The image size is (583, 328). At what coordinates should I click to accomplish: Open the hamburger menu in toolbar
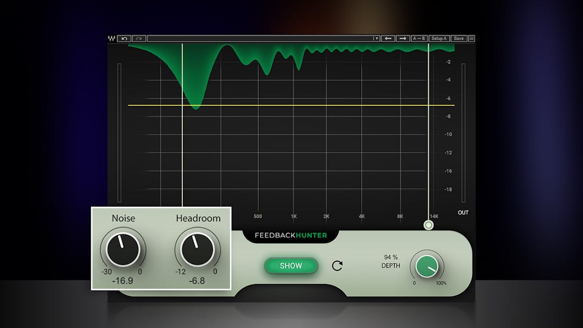471,39
